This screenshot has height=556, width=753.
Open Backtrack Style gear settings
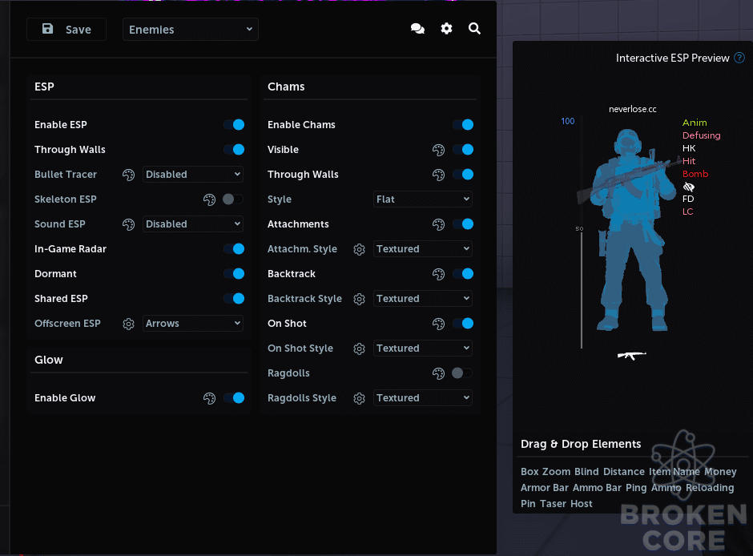click(x=359, y=299)
